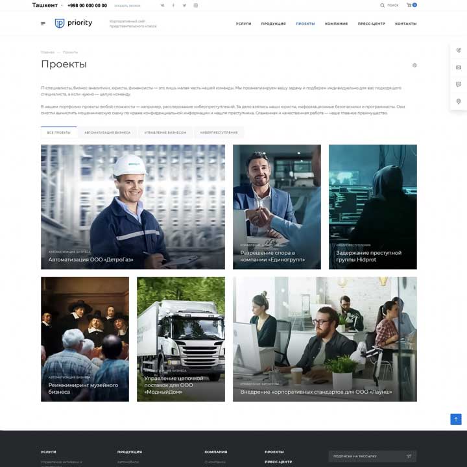Screen dimensions: 467x467
Task: Open the shopping cart
Action: 411,5
